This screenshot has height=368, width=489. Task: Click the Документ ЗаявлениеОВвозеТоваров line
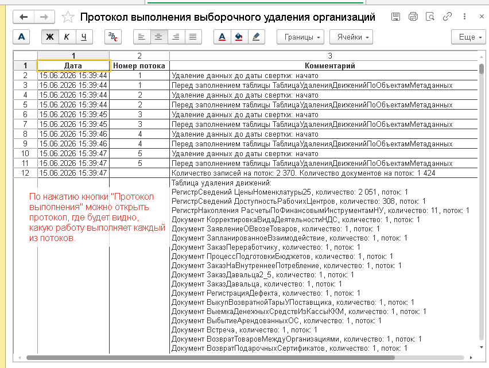(x=275, y=229)
